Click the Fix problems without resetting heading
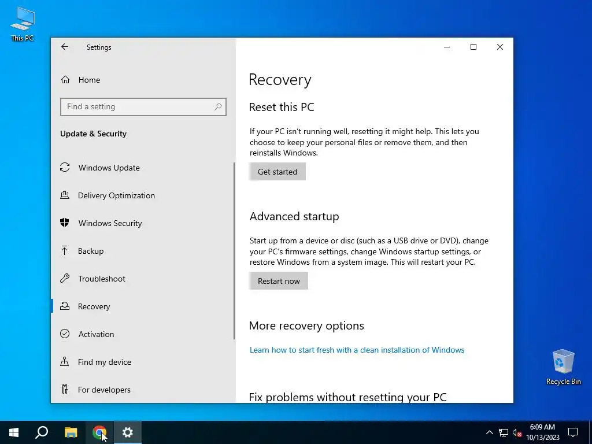592x444 pixels. [347, 397]
